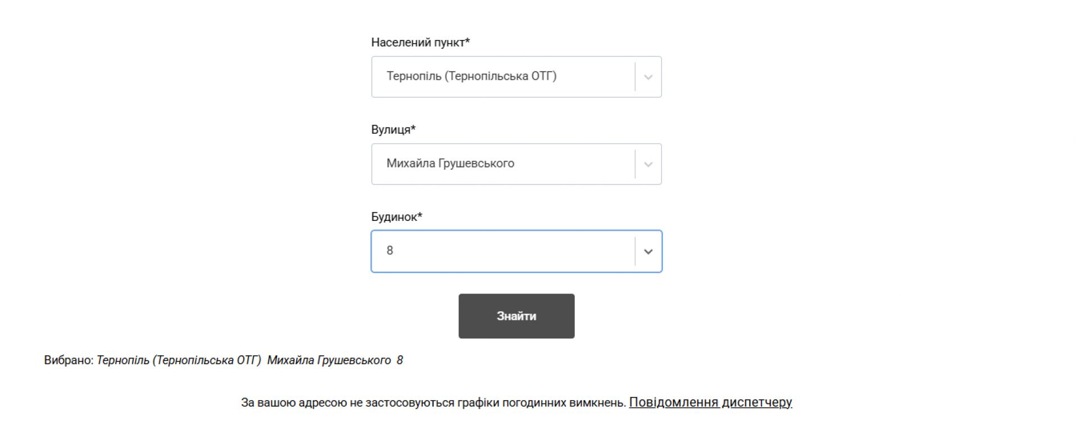Click the Будинок field label
Viewport: 1079px width, 425px height.
[x=394, y=216]
